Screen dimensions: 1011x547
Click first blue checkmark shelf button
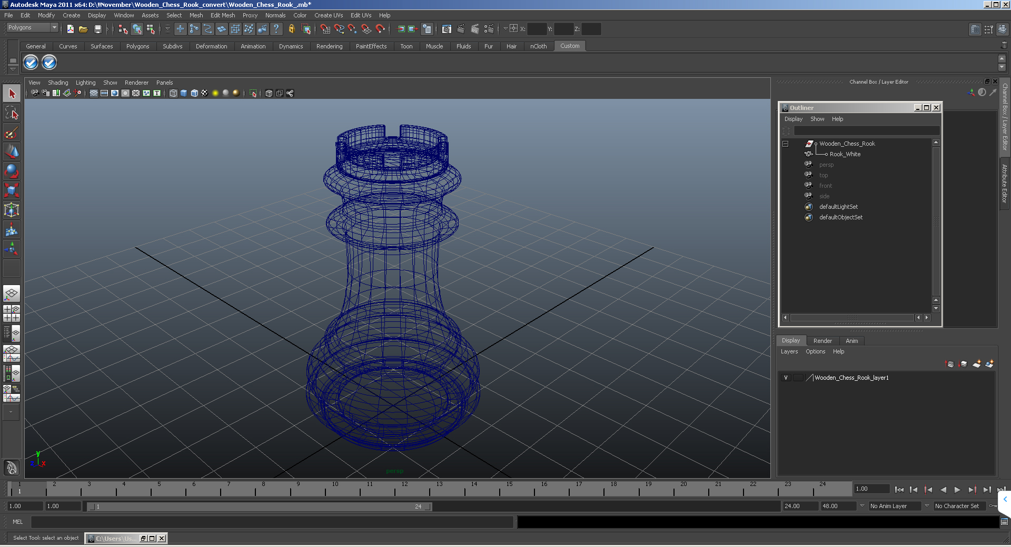[x=31, y=63]
